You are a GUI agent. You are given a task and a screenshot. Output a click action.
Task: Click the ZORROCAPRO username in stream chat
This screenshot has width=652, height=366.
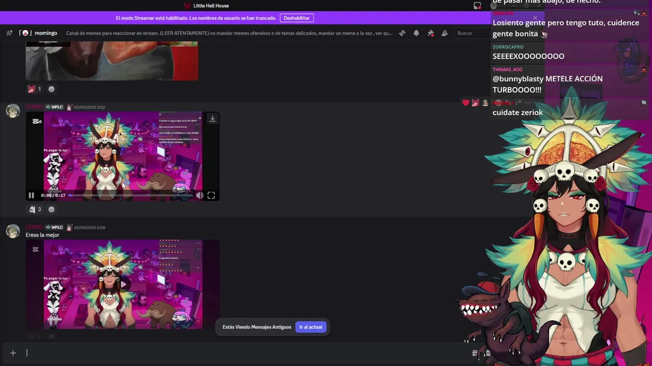click(x=508, y=47)
